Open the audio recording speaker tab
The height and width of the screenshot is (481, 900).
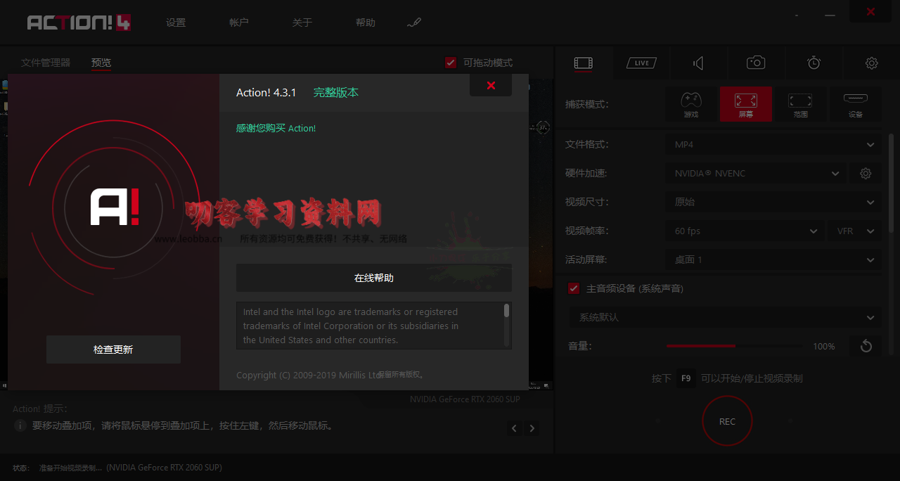point(698,63)
